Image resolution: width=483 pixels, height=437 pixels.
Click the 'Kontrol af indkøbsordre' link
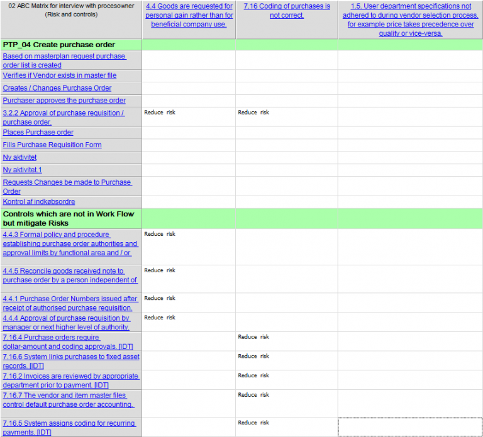pyautogui.click(x=39, y=202)
